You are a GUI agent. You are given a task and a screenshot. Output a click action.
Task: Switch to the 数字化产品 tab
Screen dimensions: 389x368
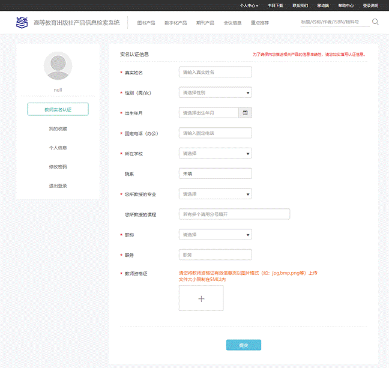coord(175,23)
